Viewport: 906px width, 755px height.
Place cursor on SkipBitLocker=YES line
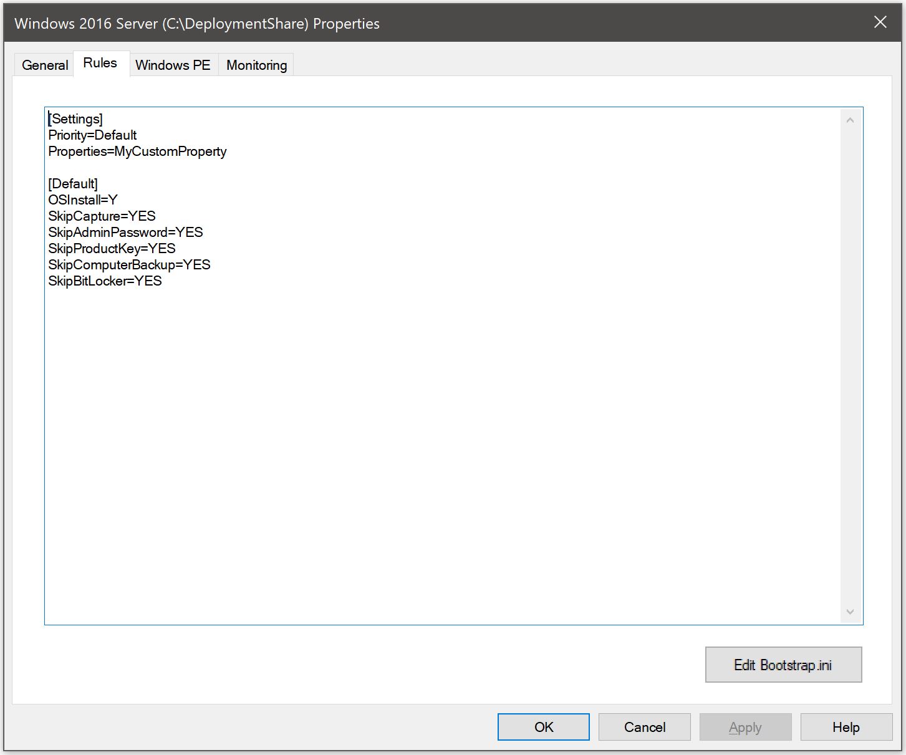[105, 281]
